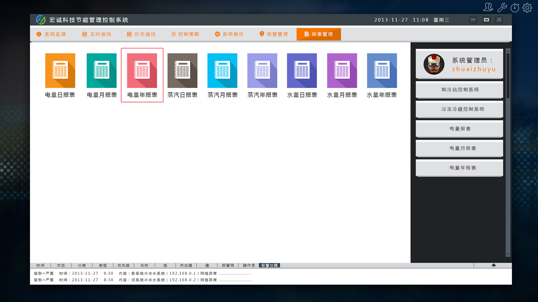Minimize the application window
This screenshot has width=538, height=302.
(473, 20)
